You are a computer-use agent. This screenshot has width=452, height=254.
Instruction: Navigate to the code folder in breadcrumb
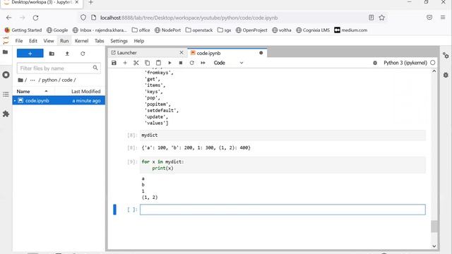pyautogui.click(x=67, y=80)
